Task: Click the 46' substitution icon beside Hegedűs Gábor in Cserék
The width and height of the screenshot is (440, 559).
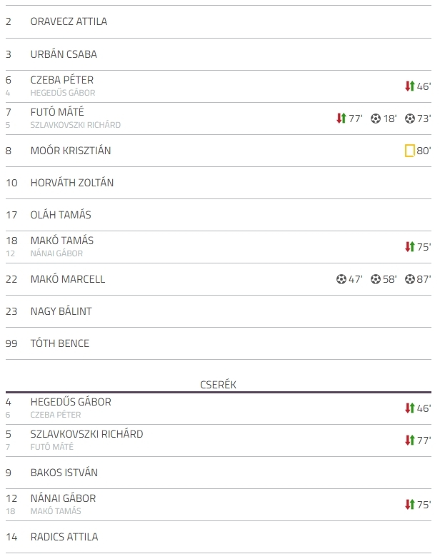Action: click(x=410, y=408)
